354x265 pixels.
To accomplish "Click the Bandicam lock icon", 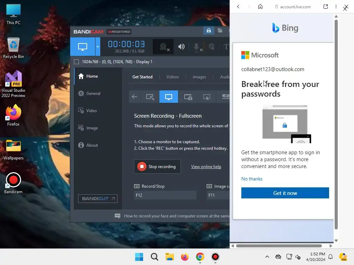I will [208, 30].
